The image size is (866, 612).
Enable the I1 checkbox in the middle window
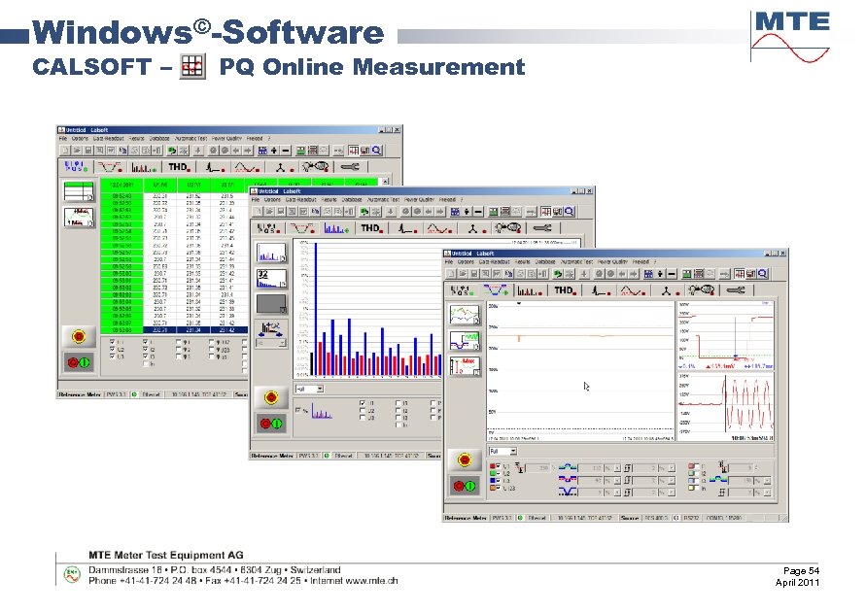398,403
